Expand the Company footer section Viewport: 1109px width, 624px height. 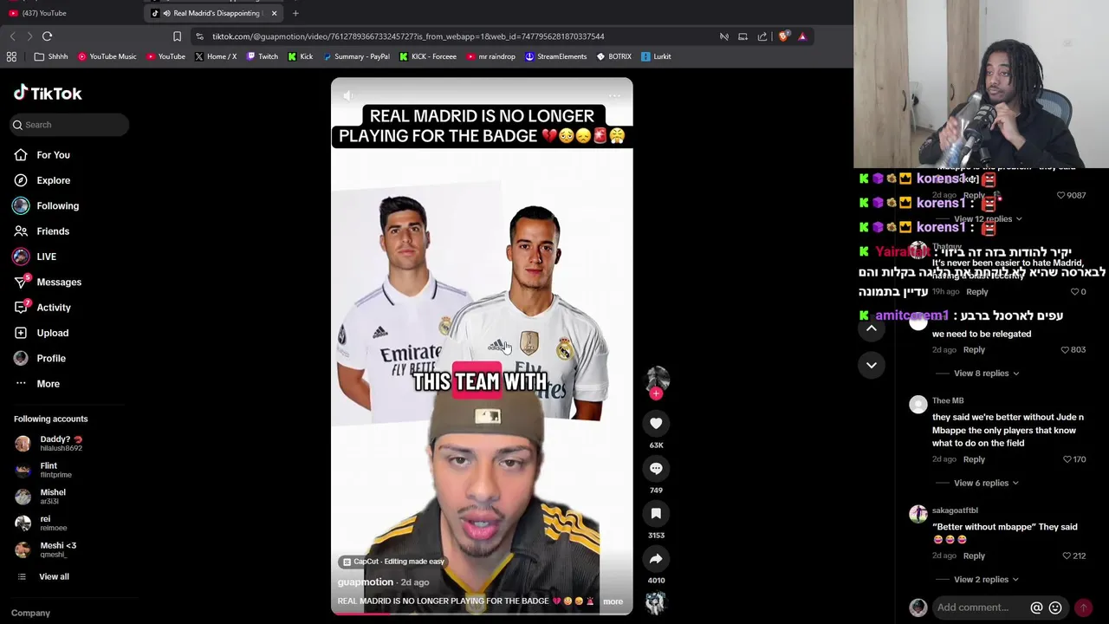pyautogui.click(x=30, y=613)
